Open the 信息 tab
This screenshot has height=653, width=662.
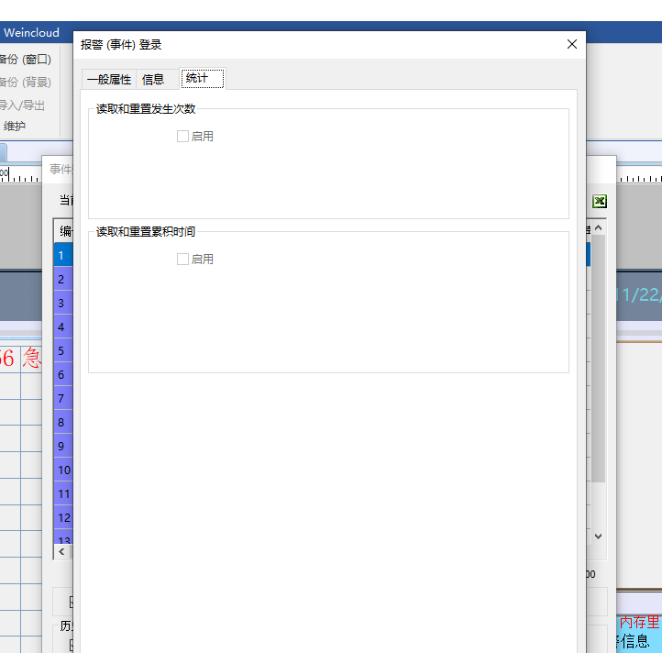pos(153,80)
